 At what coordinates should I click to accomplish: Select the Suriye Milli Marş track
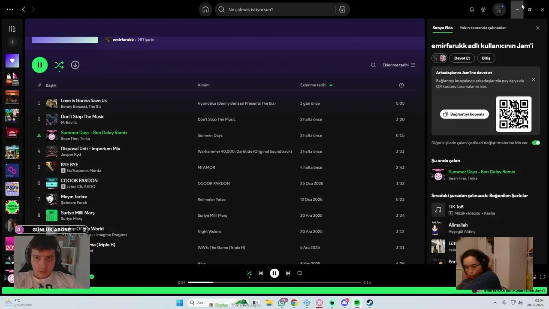pos(78,212)
